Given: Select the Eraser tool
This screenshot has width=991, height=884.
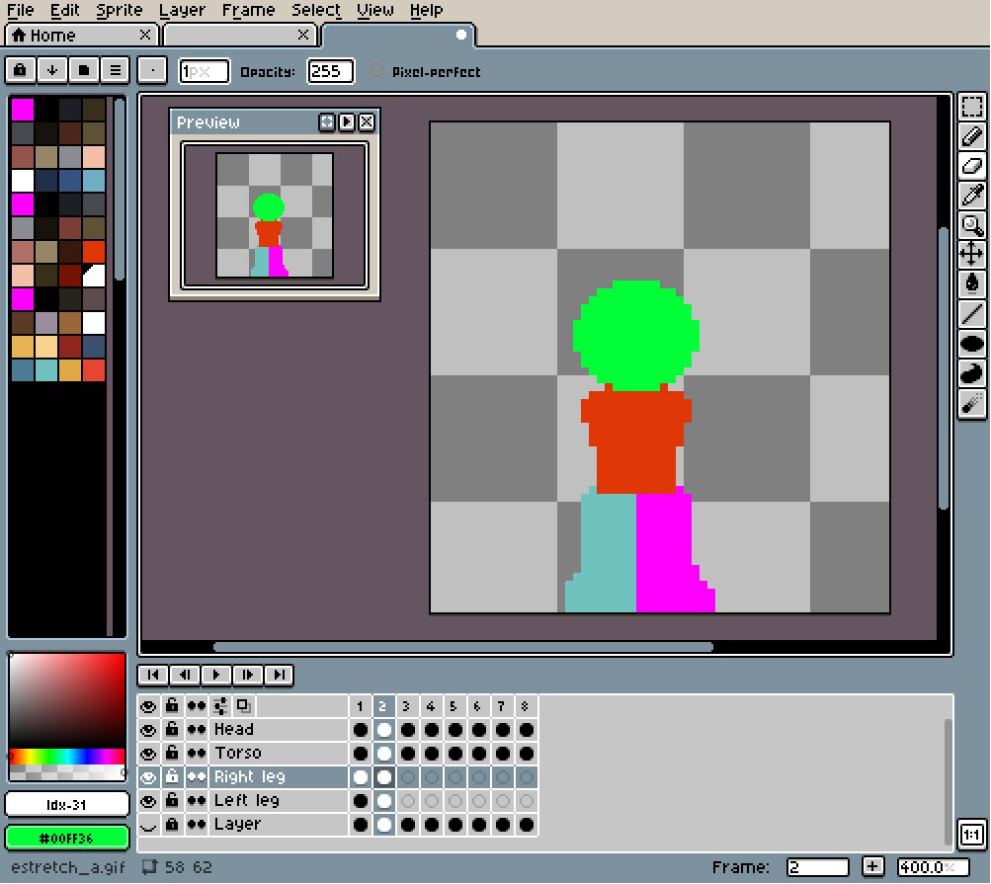Looking at the screenshot, I should coord(971,166).
